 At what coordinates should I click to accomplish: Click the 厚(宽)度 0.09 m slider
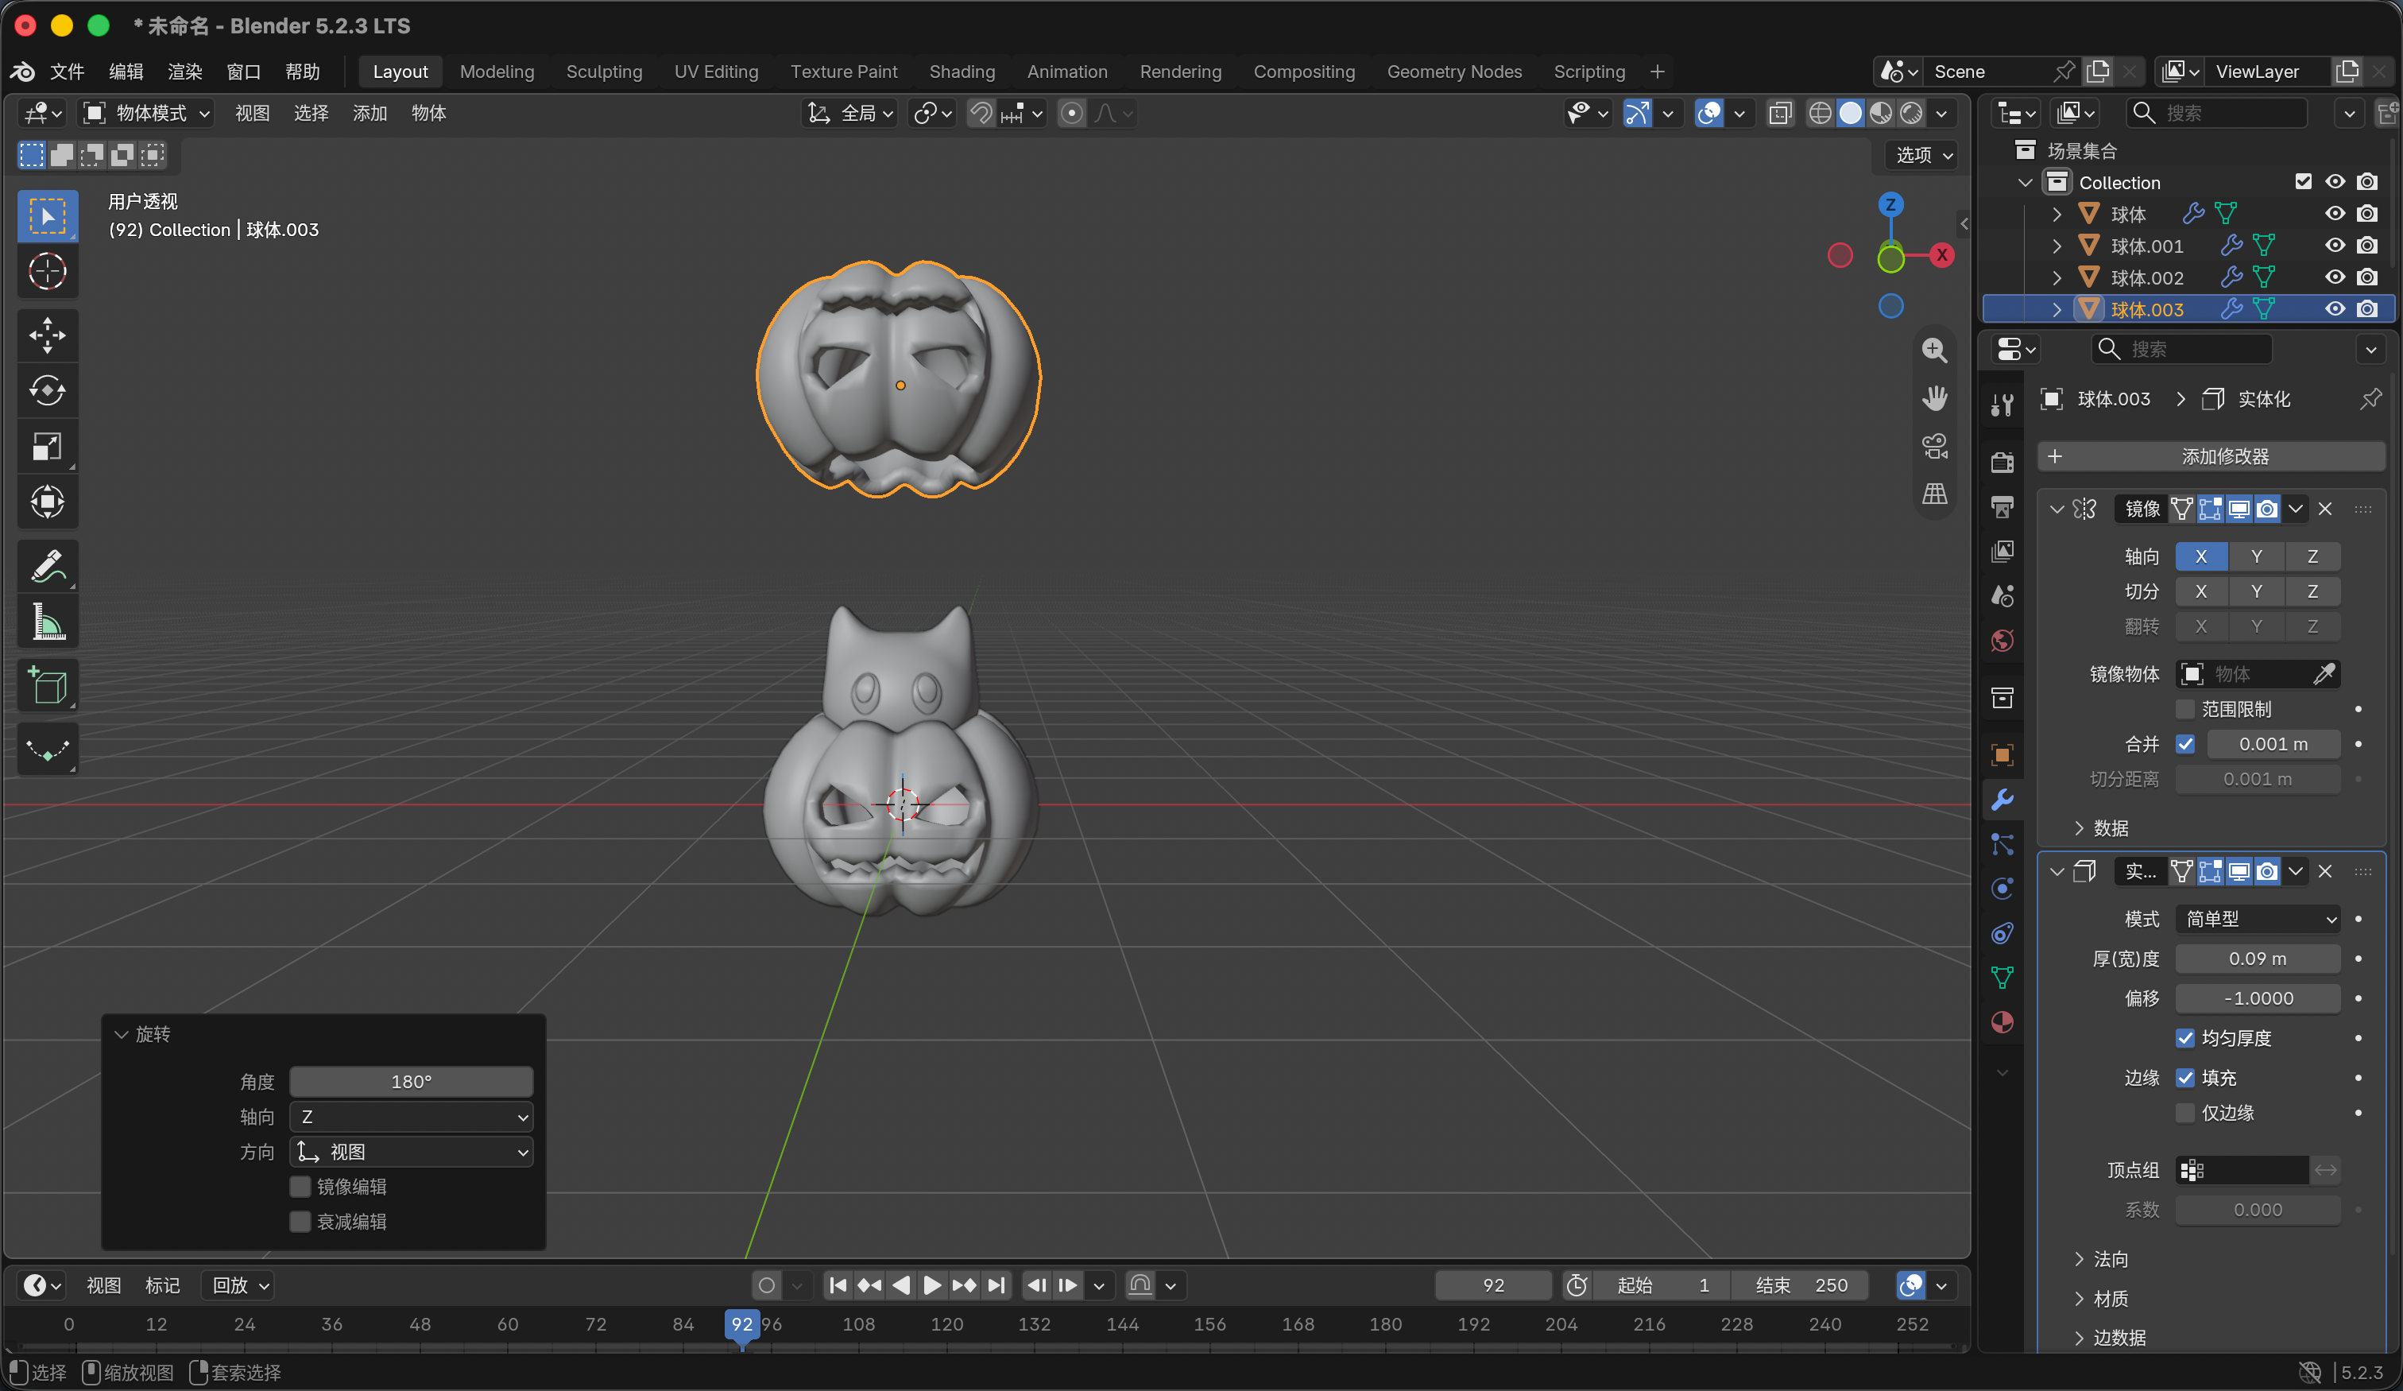[2257, 959]
